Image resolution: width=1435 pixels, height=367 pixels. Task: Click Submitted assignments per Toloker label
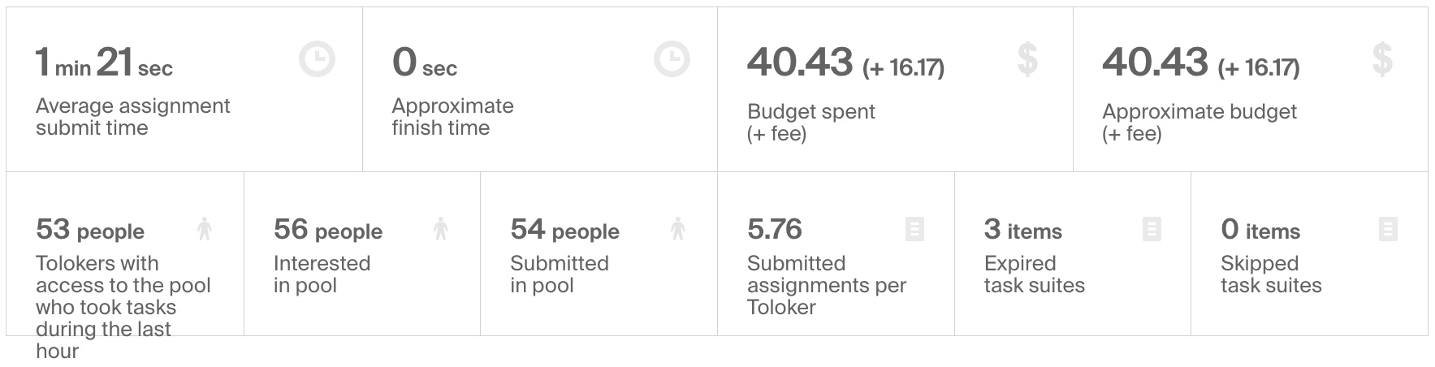826,285
